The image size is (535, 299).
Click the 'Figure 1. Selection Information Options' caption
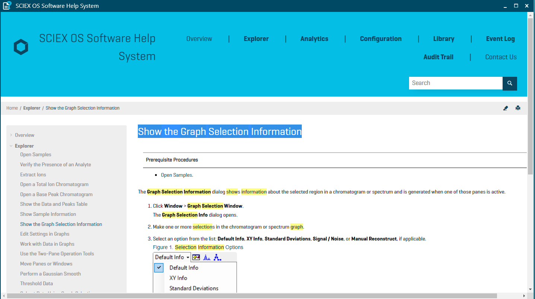tap(198, 247)
